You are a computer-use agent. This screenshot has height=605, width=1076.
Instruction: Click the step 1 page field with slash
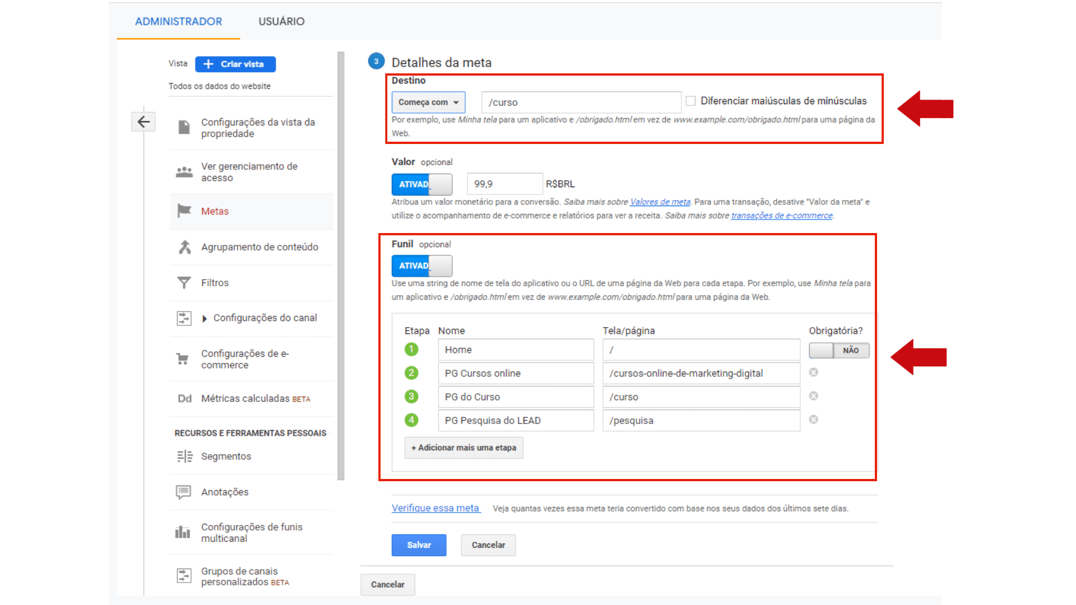click(701, 350)
